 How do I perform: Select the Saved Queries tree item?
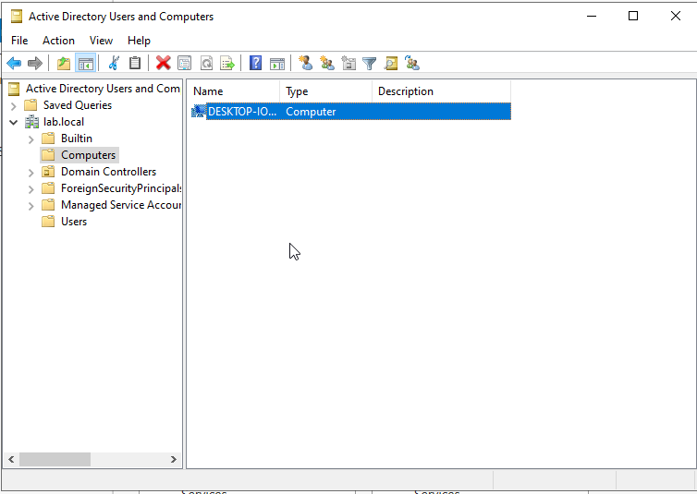[78, 105]
